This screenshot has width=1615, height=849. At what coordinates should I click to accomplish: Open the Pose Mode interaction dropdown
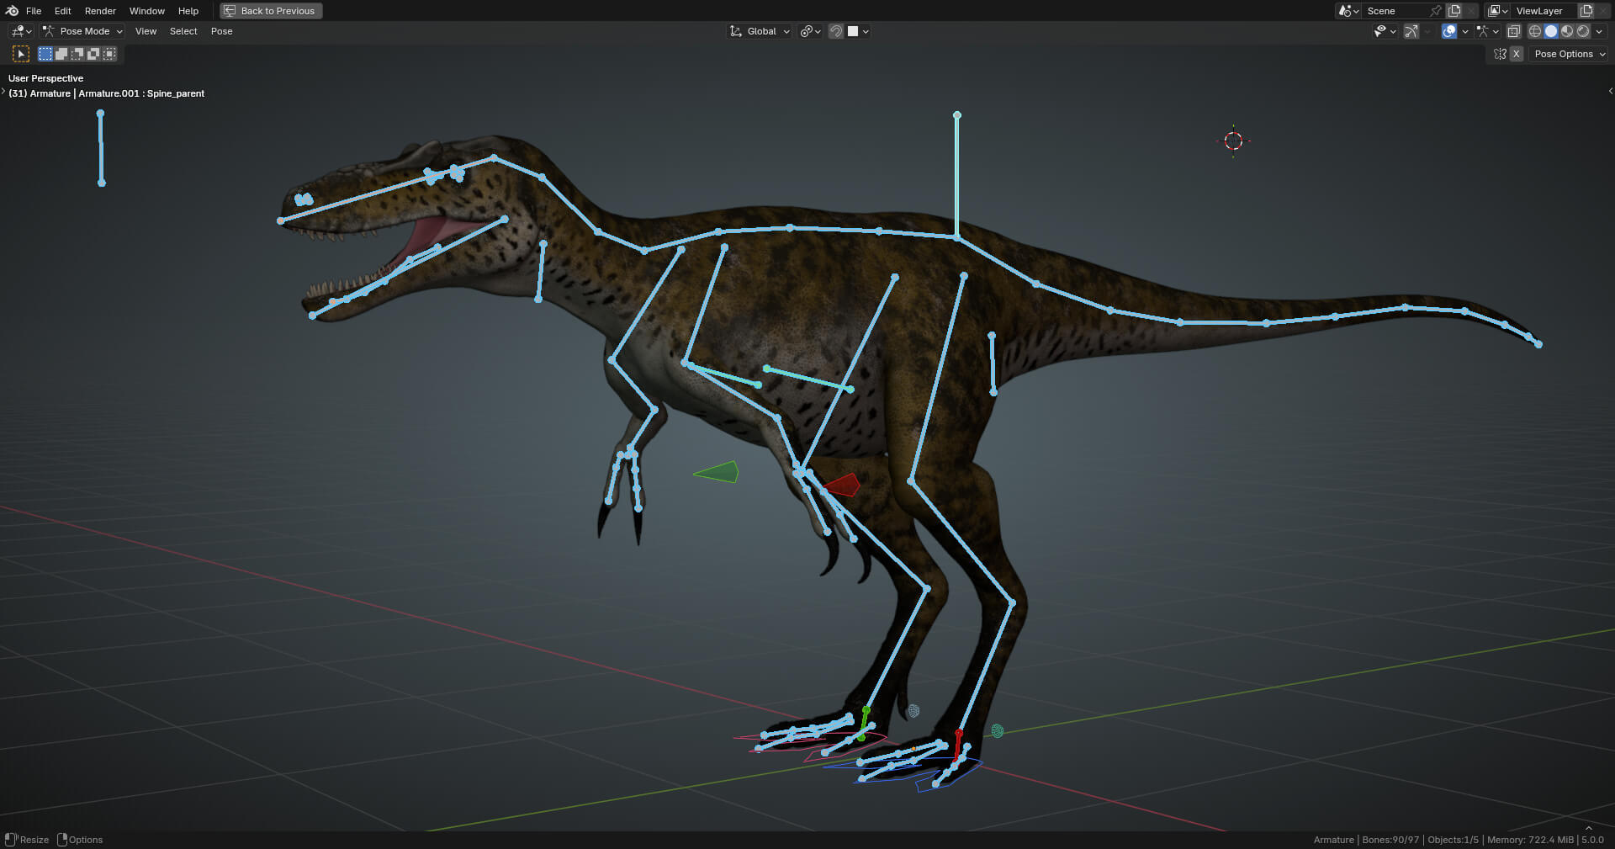(82, 31)
